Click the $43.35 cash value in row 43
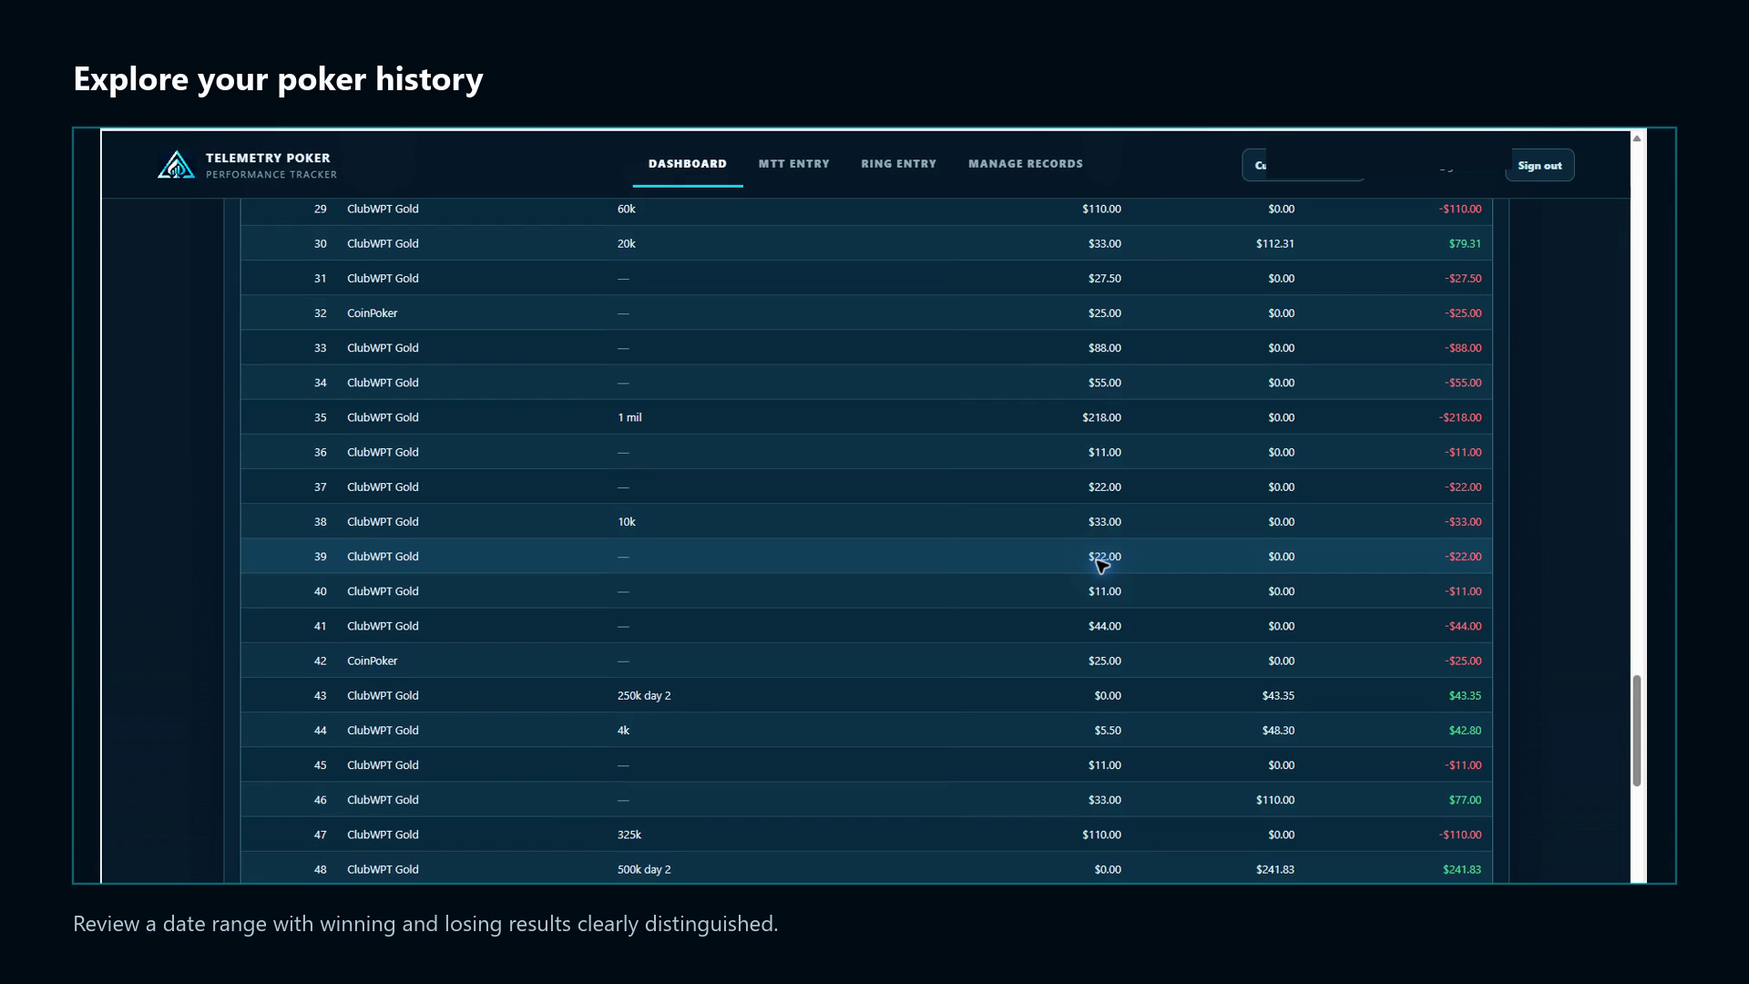 coord(1278,696)
